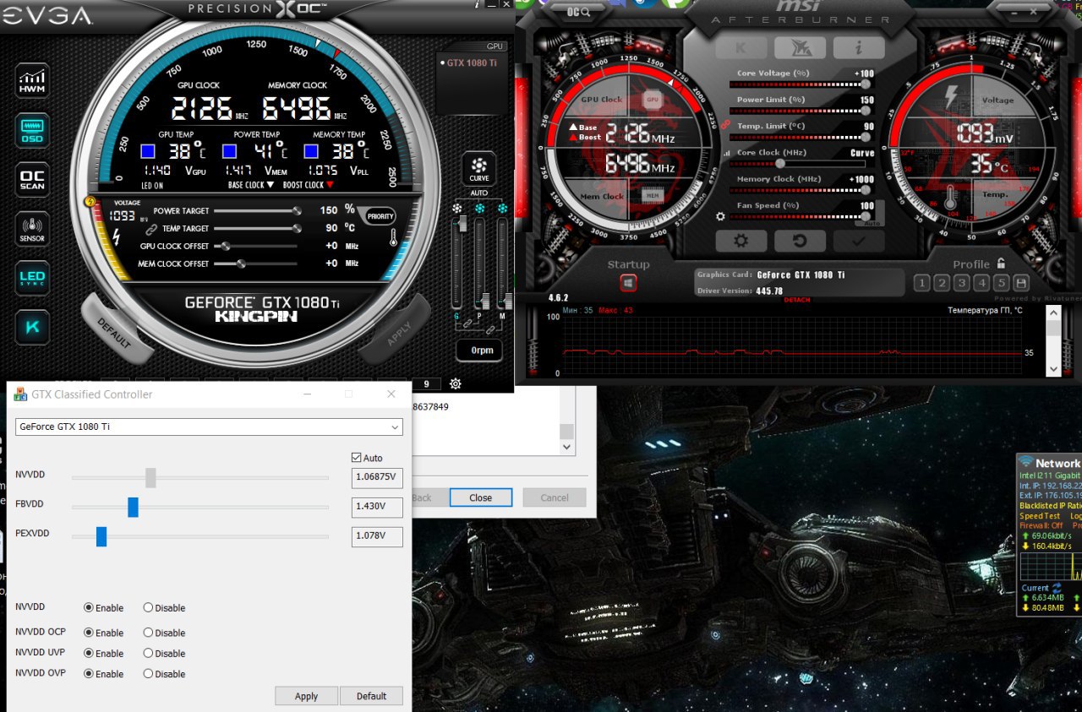
Task: Click the OSD icon in Precision X
Action: pos(33,131)
